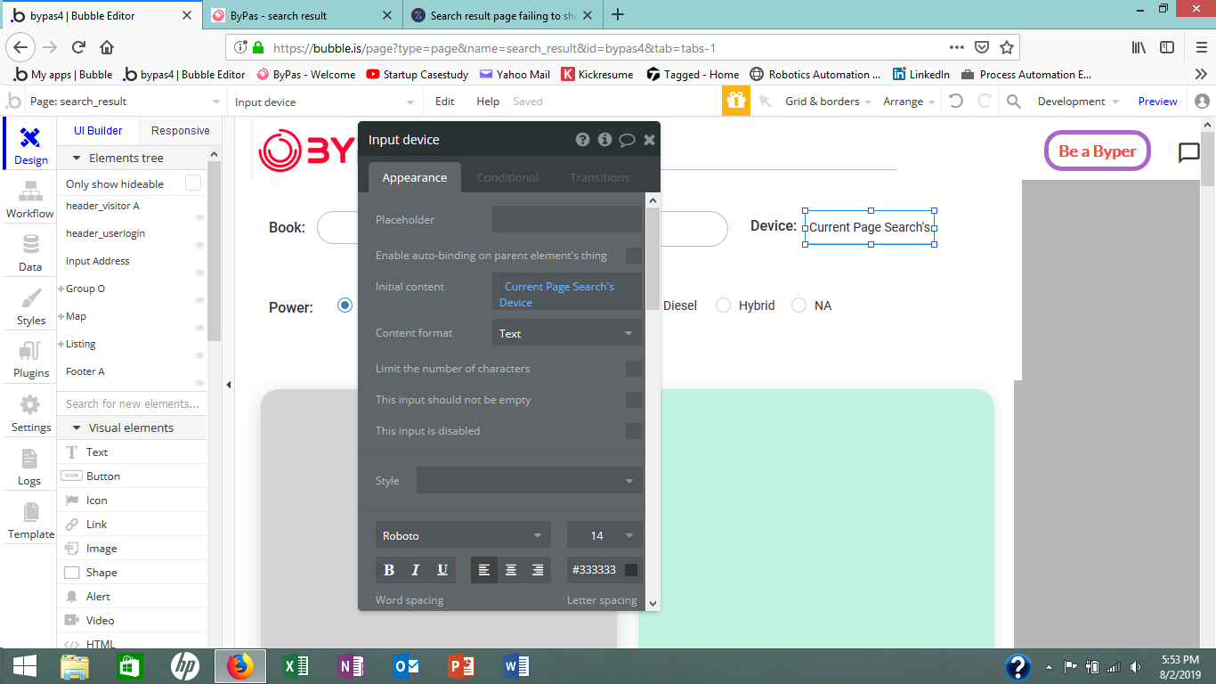
Task: Open the Template section
Action: click(x=30, y=520)
